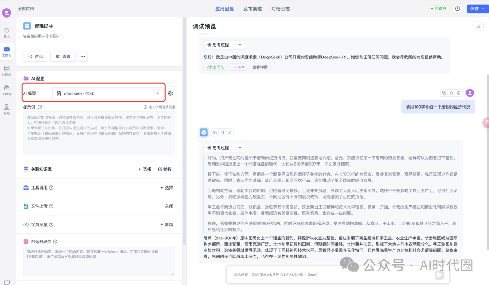
Task: Switch to 应用配置 tab
Action: 224,9
